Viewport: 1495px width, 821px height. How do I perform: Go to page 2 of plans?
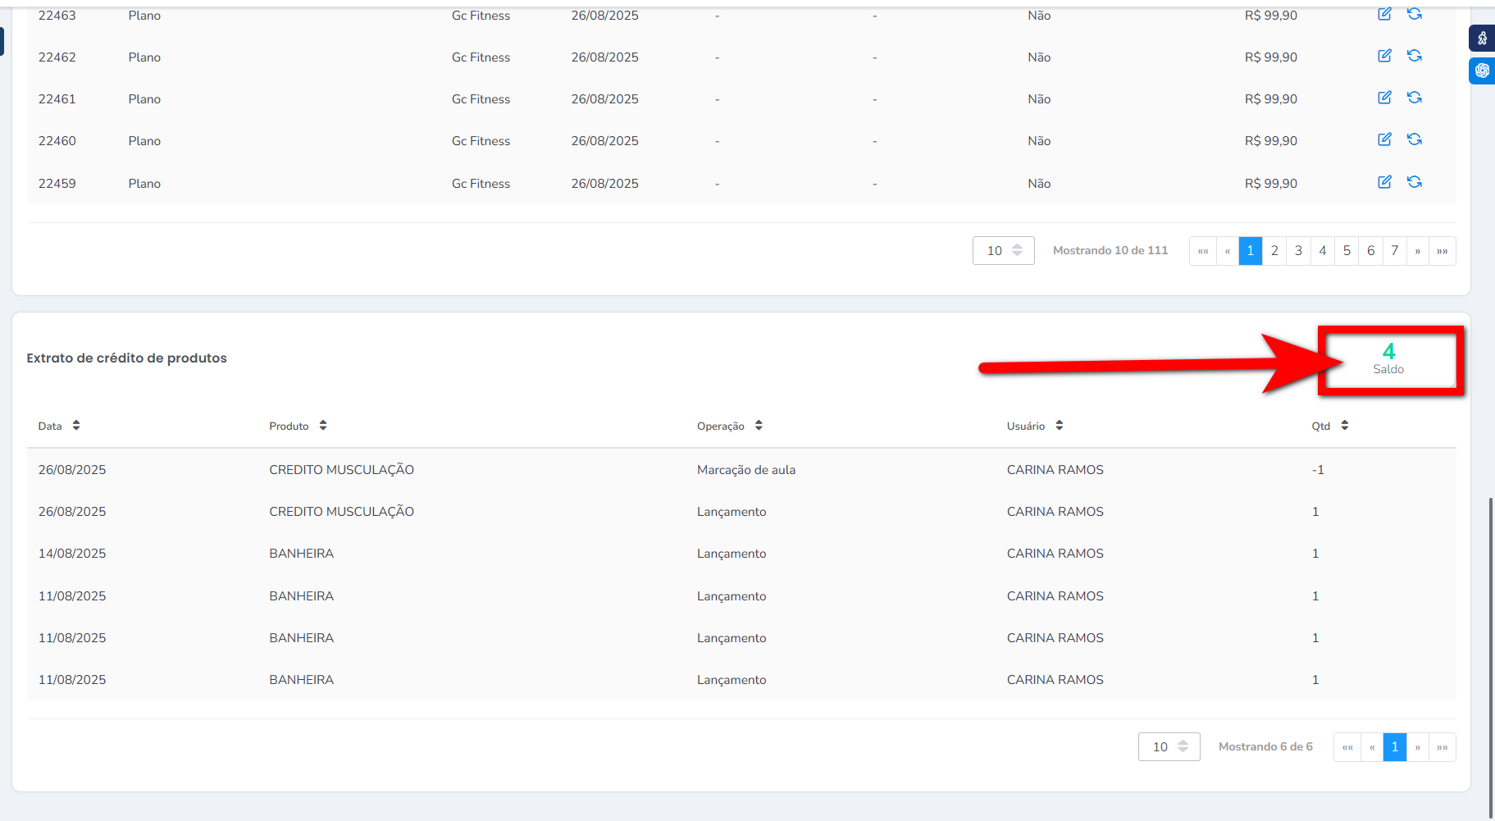coord(1274,251)
